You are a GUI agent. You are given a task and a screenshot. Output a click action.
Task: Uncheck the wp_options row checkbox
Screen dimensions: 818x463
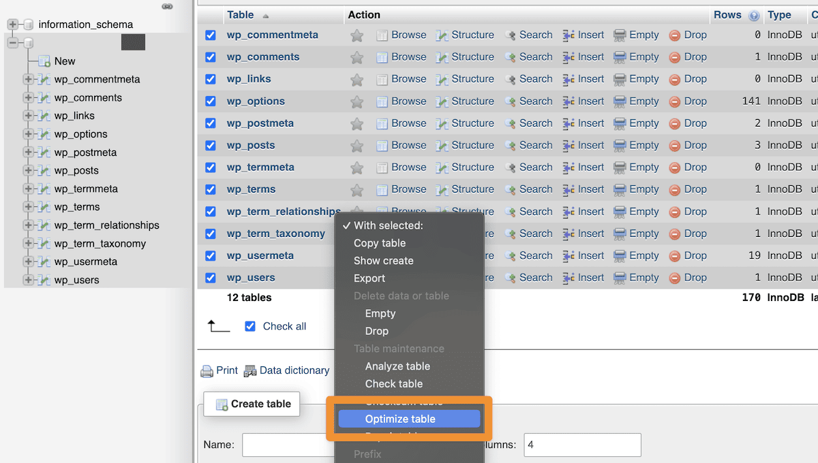211,101
